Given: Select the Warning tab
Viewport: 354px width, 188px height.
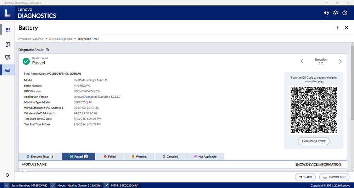Looking at the screenshot, I should point(139,156).
